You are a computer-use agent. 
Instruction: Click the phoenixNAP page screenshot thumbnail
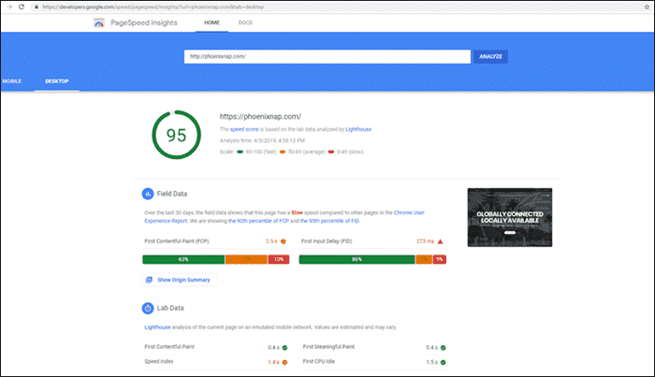click(510, 217)
